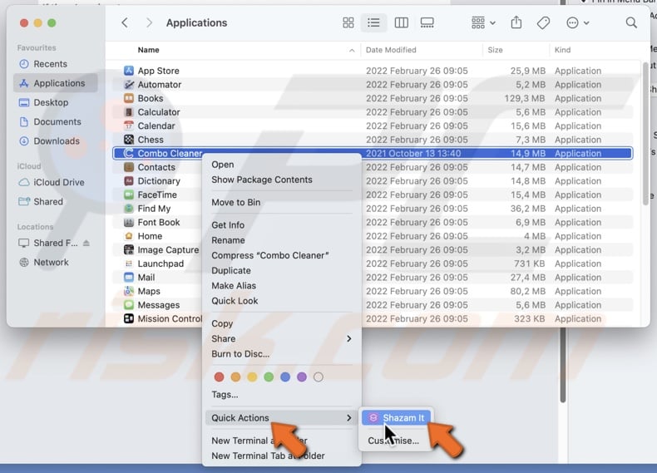Select the Combo Cleaner app icon
This screenshot has height=473, width=657.
click(129, 153)
